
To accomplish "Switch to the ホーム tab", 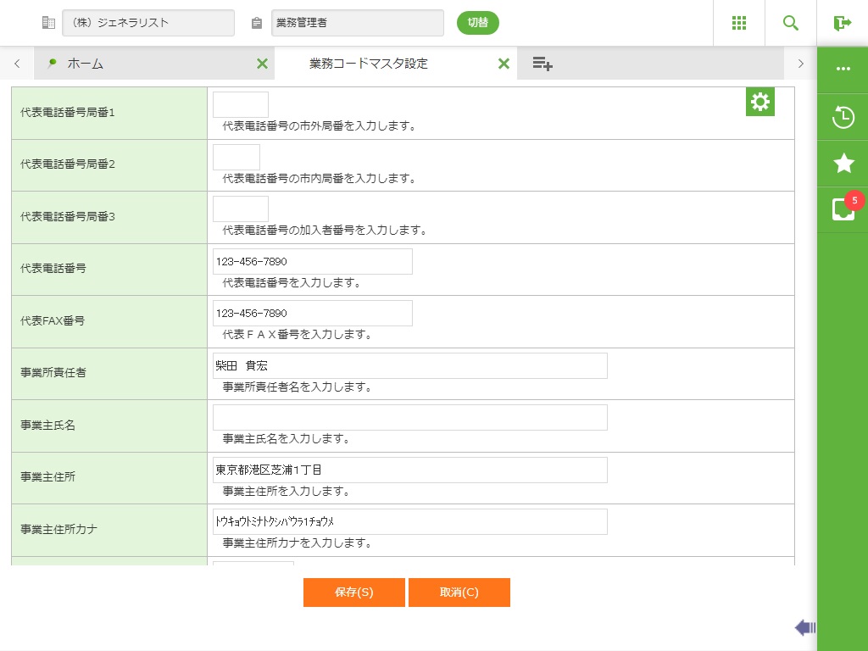I will click(x=144, y=64).
